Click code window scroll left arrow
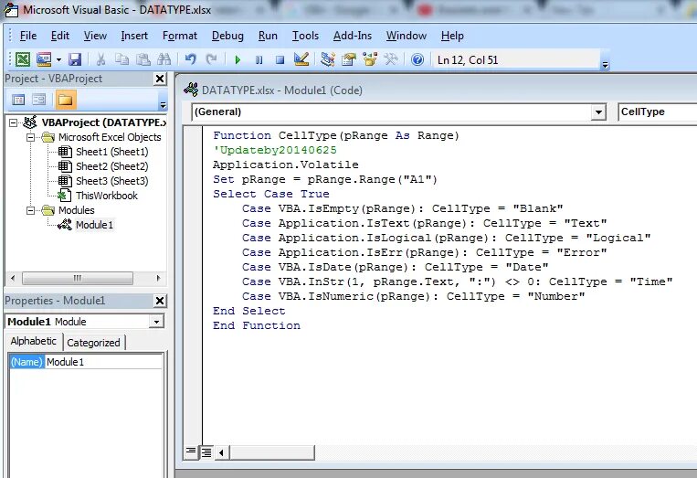 click(x=221, y=453)
